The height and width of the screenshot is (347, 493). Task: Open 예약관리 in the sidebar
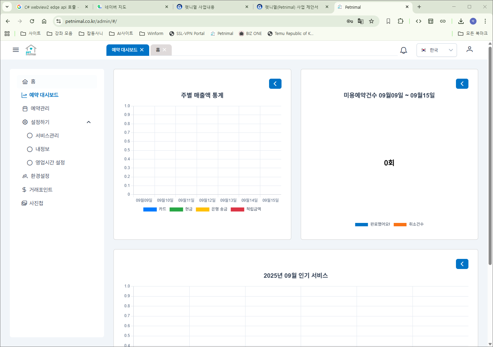[x=40, y=108]
